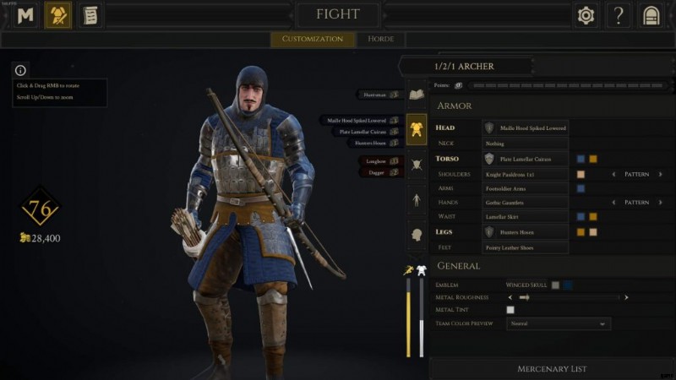This screenshot has height=380, width=676.
Task: Expand Team Color Preview Neutral dropdown
Action: coord(559,323)
